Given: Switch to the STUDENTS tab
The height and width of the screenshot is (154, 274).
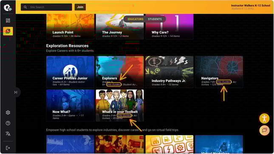Looking at the screenshot, I should [x=155, y=19].
